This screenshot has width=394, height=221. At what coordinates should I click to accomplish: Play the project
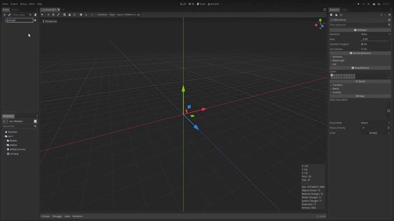(358, 4)
